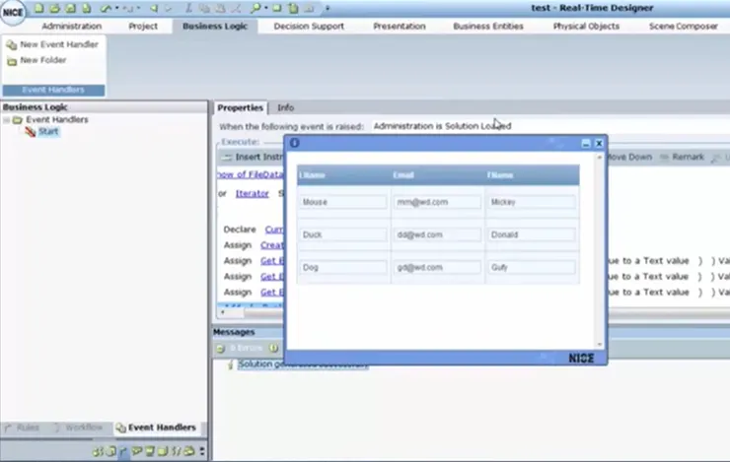Screen dimensions: 730x462
Task: Open the Scene Composer tab
Action: click(x=683, y=26)
